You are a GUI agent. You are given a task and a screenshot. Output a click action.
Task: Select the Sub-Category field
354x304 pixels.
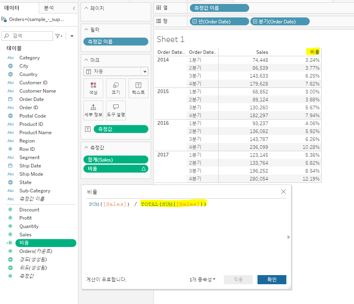(x=35, y=191)
